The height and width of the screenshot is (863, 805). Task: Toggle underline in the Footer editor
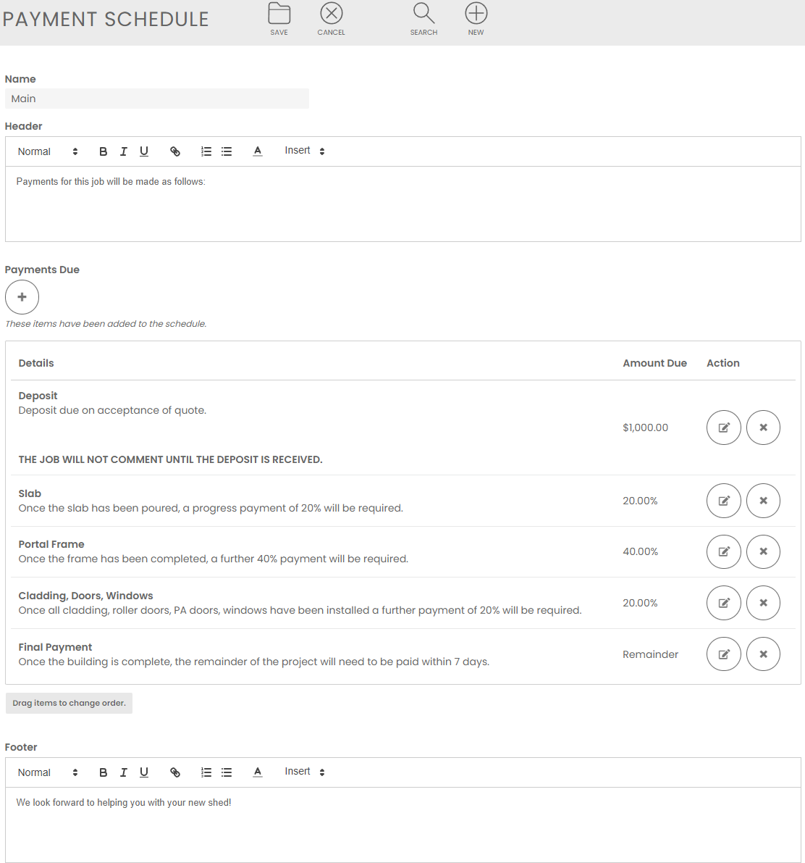point(144,772)
